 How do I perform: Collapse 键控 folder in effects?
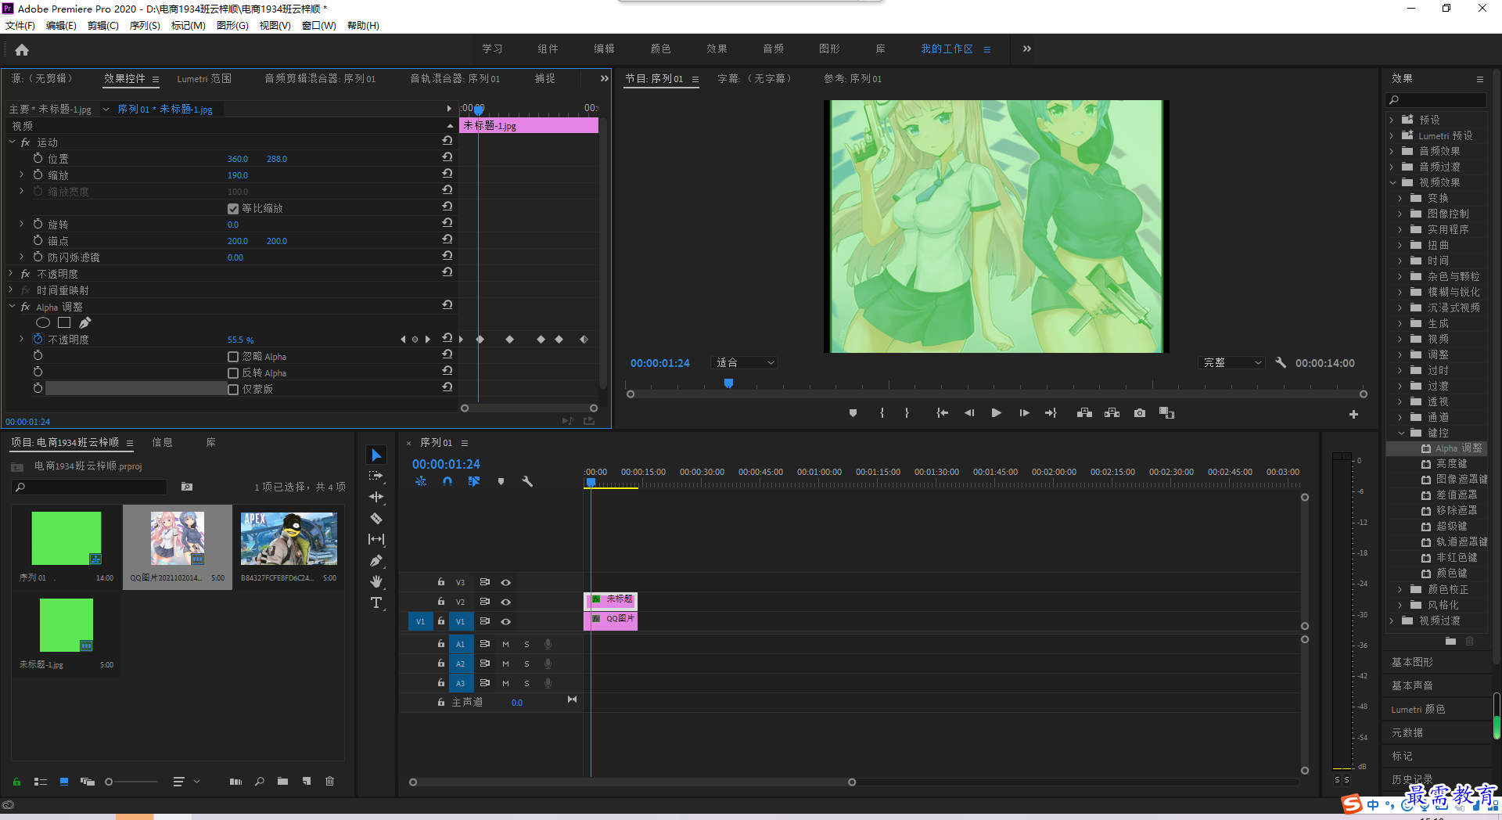[1401, 433]
